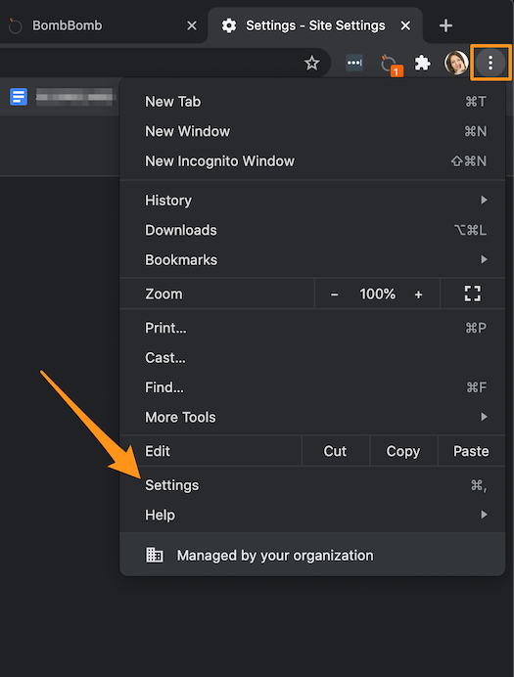Click the Extensions puzzle piece icon
The image size is (514, 677).
pyautogui.click(x=422, y=63)
